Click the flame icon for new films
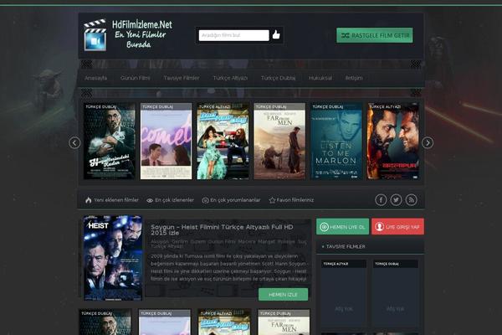Image resolution: width=502 pixels, height=335 pixels. click(x=89, y=200)
